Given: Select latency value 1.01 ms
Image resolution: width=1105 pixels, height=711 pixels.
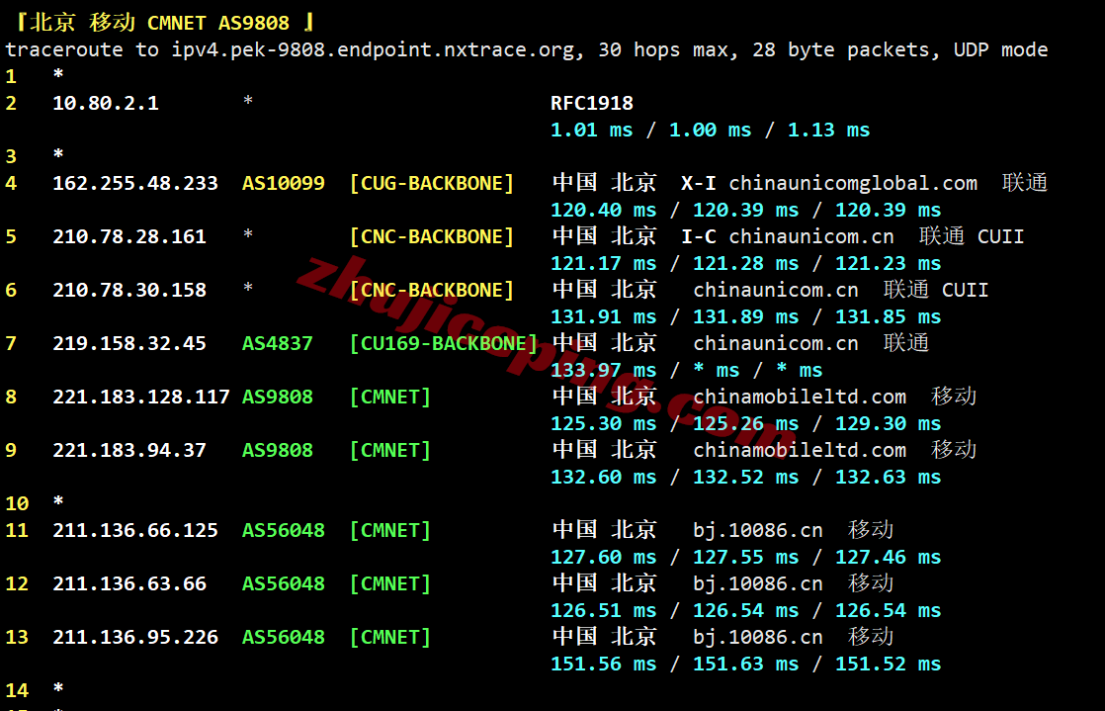Looking at the screenshot, I should (x=591, y=130).
